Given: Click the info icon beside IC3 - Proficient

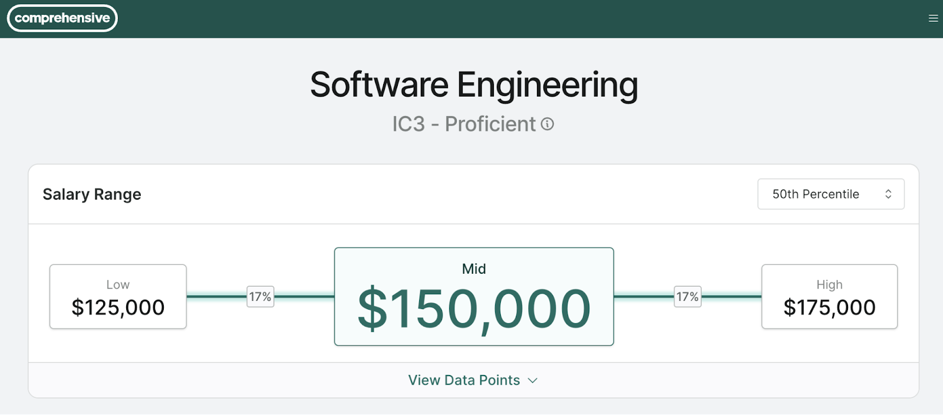Looking at the screenshot, I should [548, 124].
